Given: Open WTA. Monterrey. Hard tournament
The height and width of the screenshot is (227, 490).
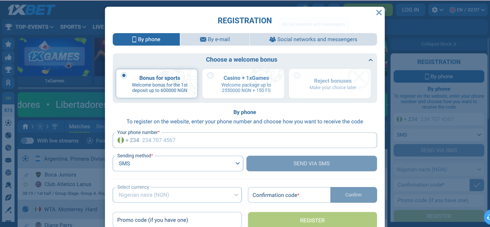Looking at the screenshot, I should 70,210.
